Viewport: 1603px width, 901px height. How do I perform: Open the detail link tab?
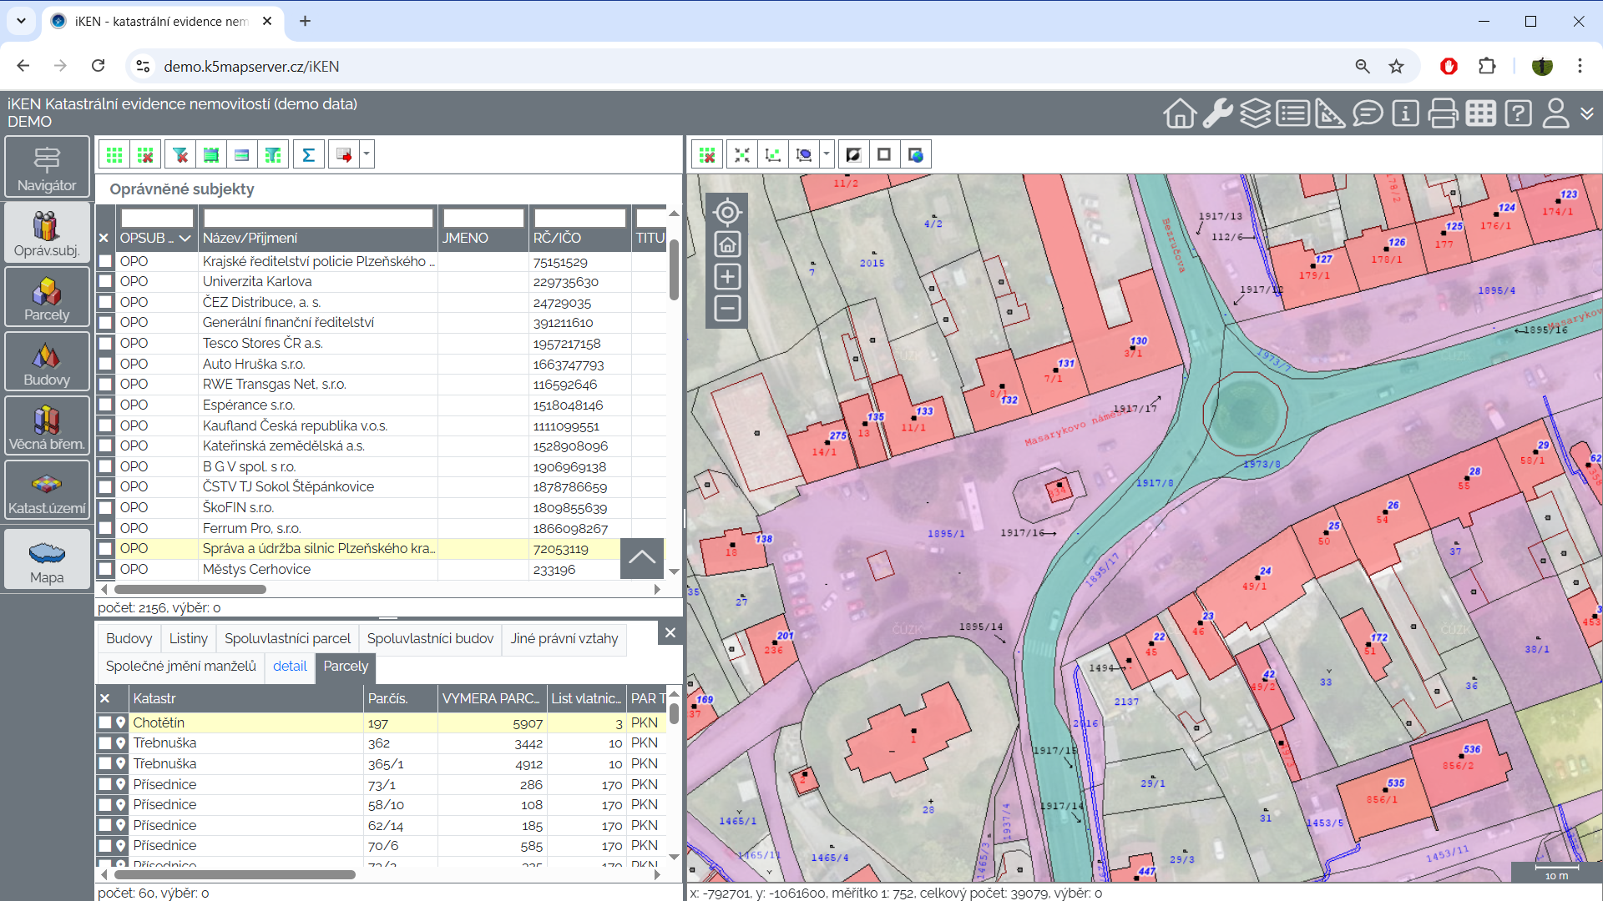pyautogui.click(x=290, y=666)
